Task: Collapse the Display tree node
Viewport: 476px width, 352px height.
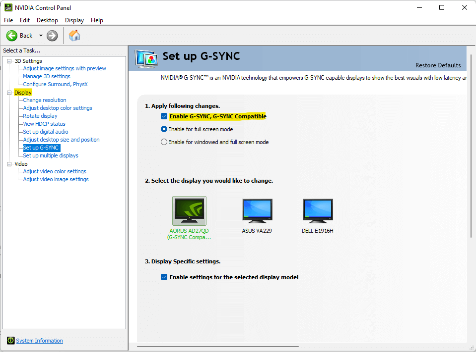Action: pos(9,93)
